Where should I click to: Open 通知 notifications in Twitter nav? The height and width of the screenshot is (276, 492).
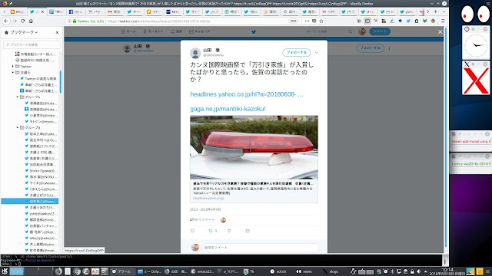click(x=176, y=31)
